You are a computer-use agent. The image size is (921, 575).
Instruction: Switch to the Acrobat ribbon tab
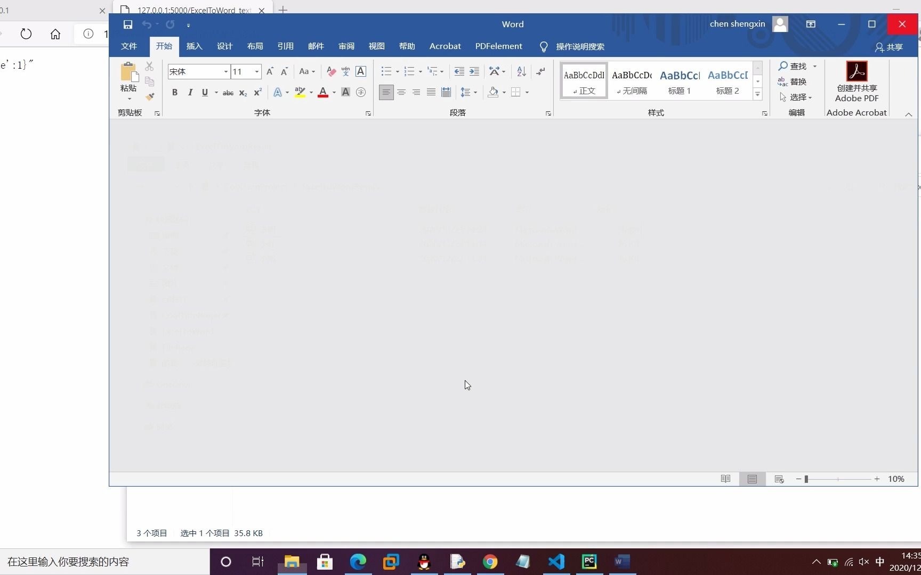(x=445, y=46)
